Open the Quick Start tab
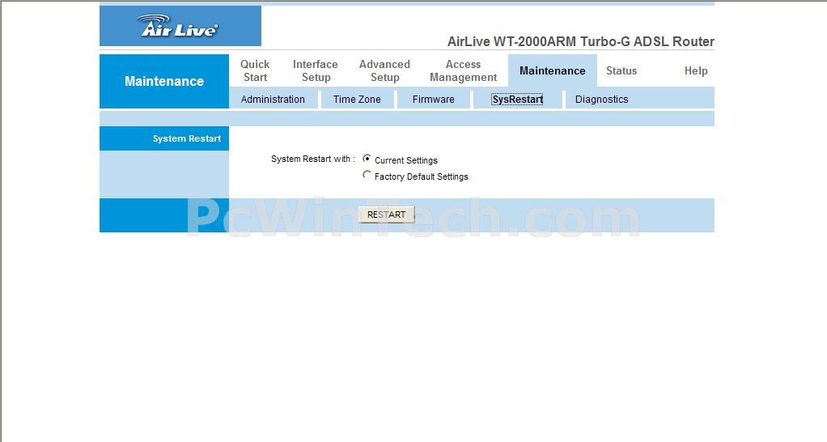 [255, 70]
